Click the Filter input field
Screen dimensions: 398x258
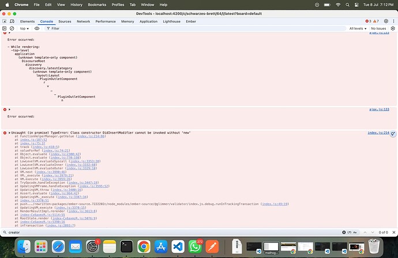(x=196, y=28)
